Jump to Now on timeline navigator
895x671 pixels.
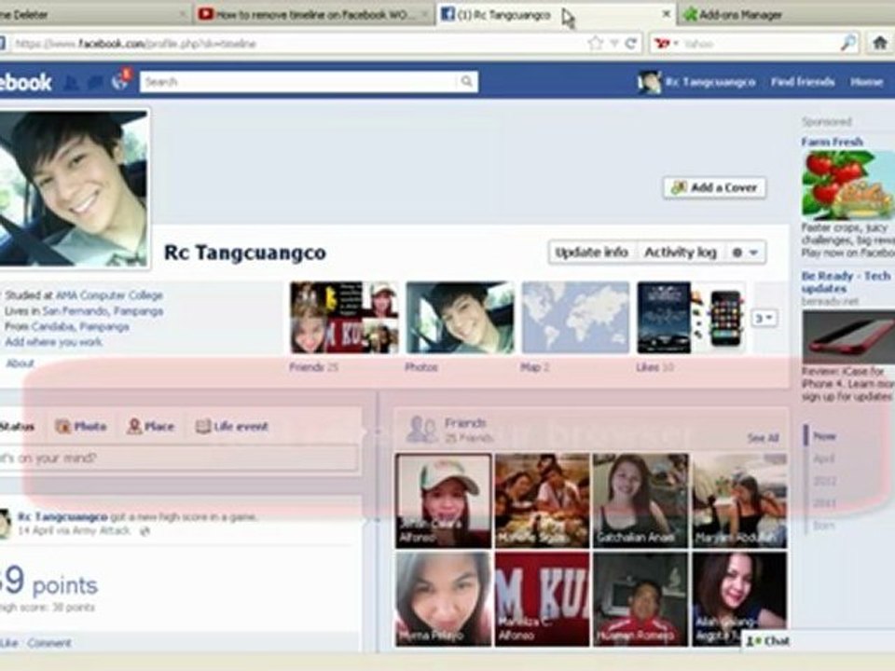click(x=824, y=436)
